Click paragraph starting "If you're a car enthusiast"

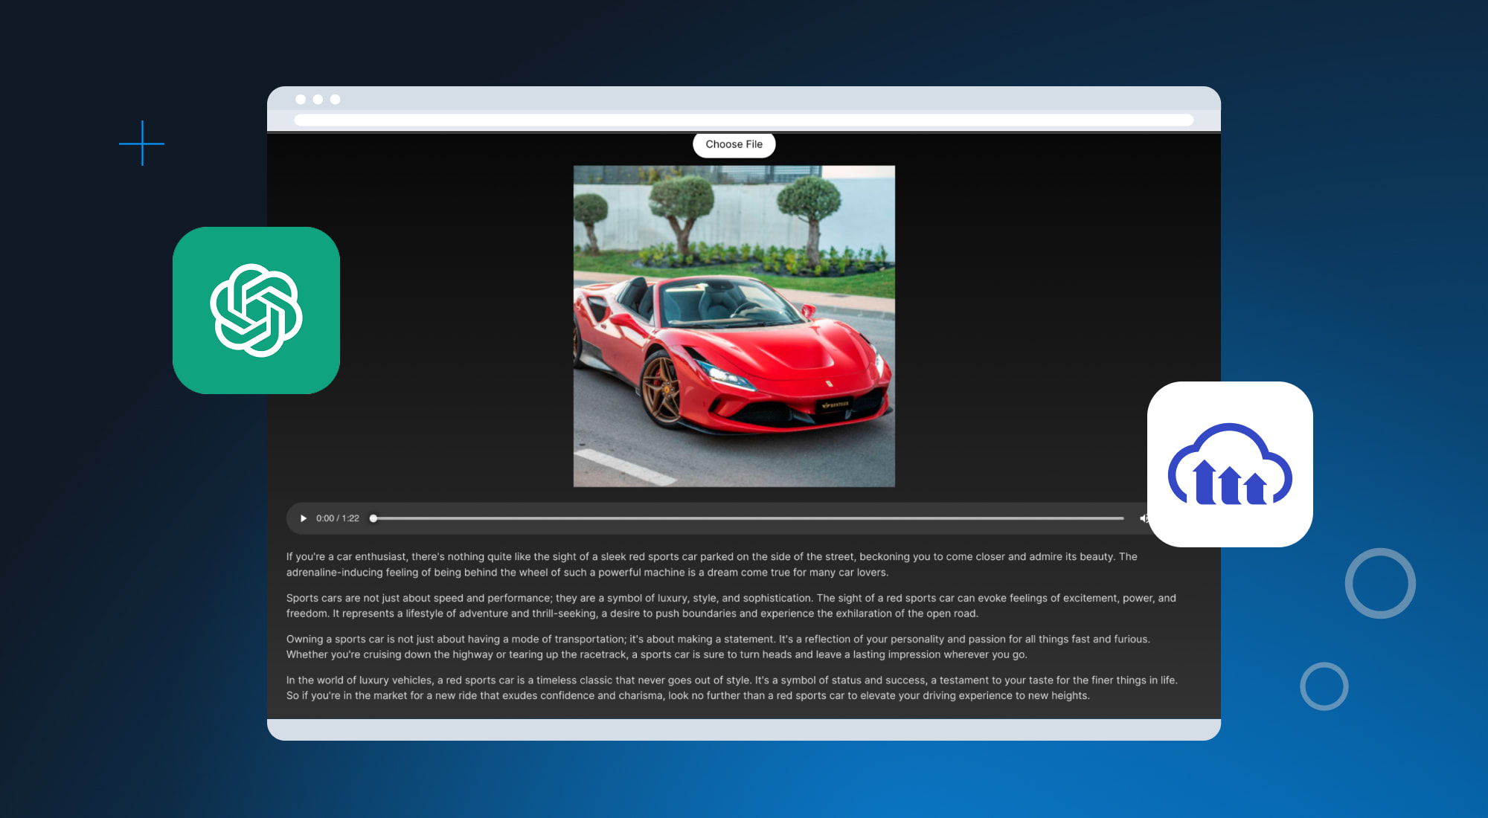712,564
